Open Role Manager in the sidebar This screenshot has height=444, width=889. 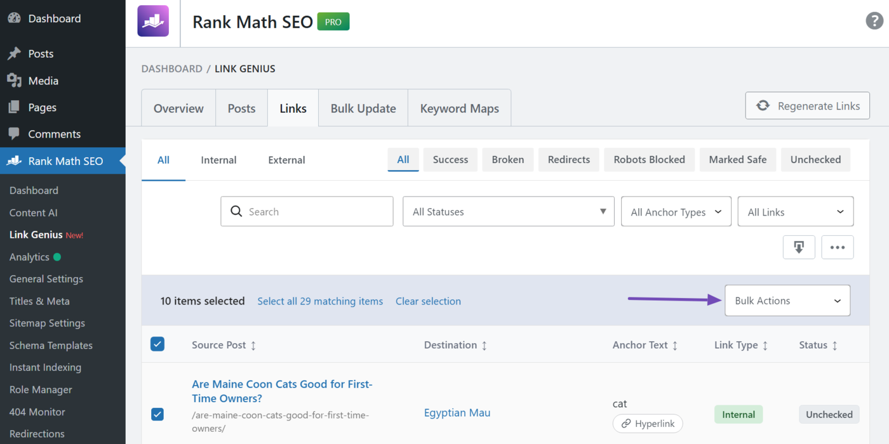(x=41, y=389)
